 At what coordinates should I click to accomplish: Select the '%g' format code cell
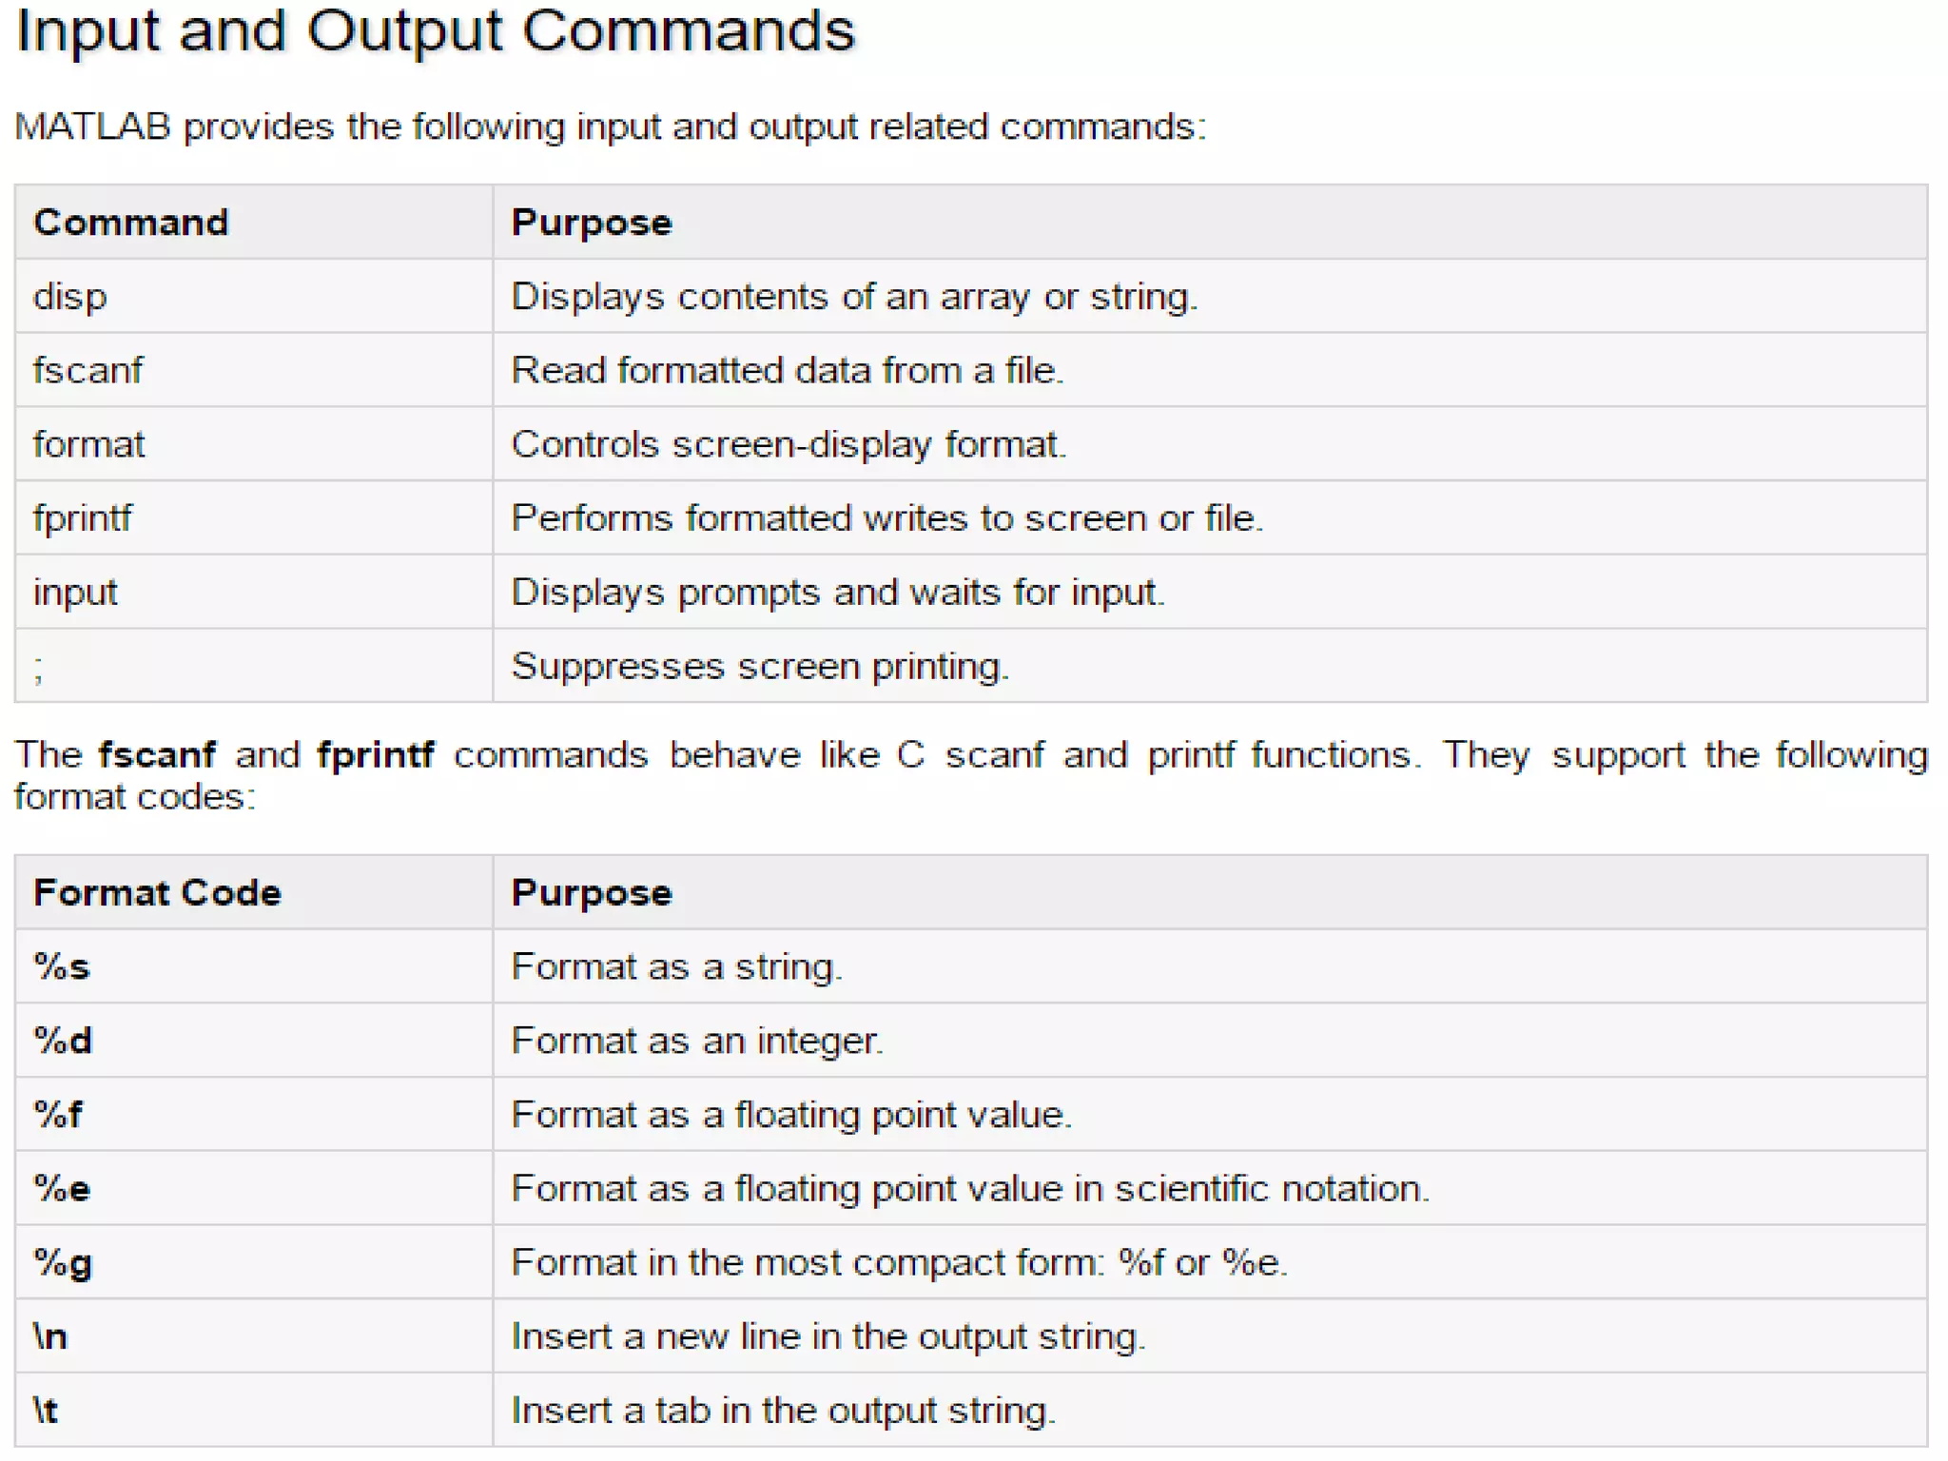[x=254, y=1262]
